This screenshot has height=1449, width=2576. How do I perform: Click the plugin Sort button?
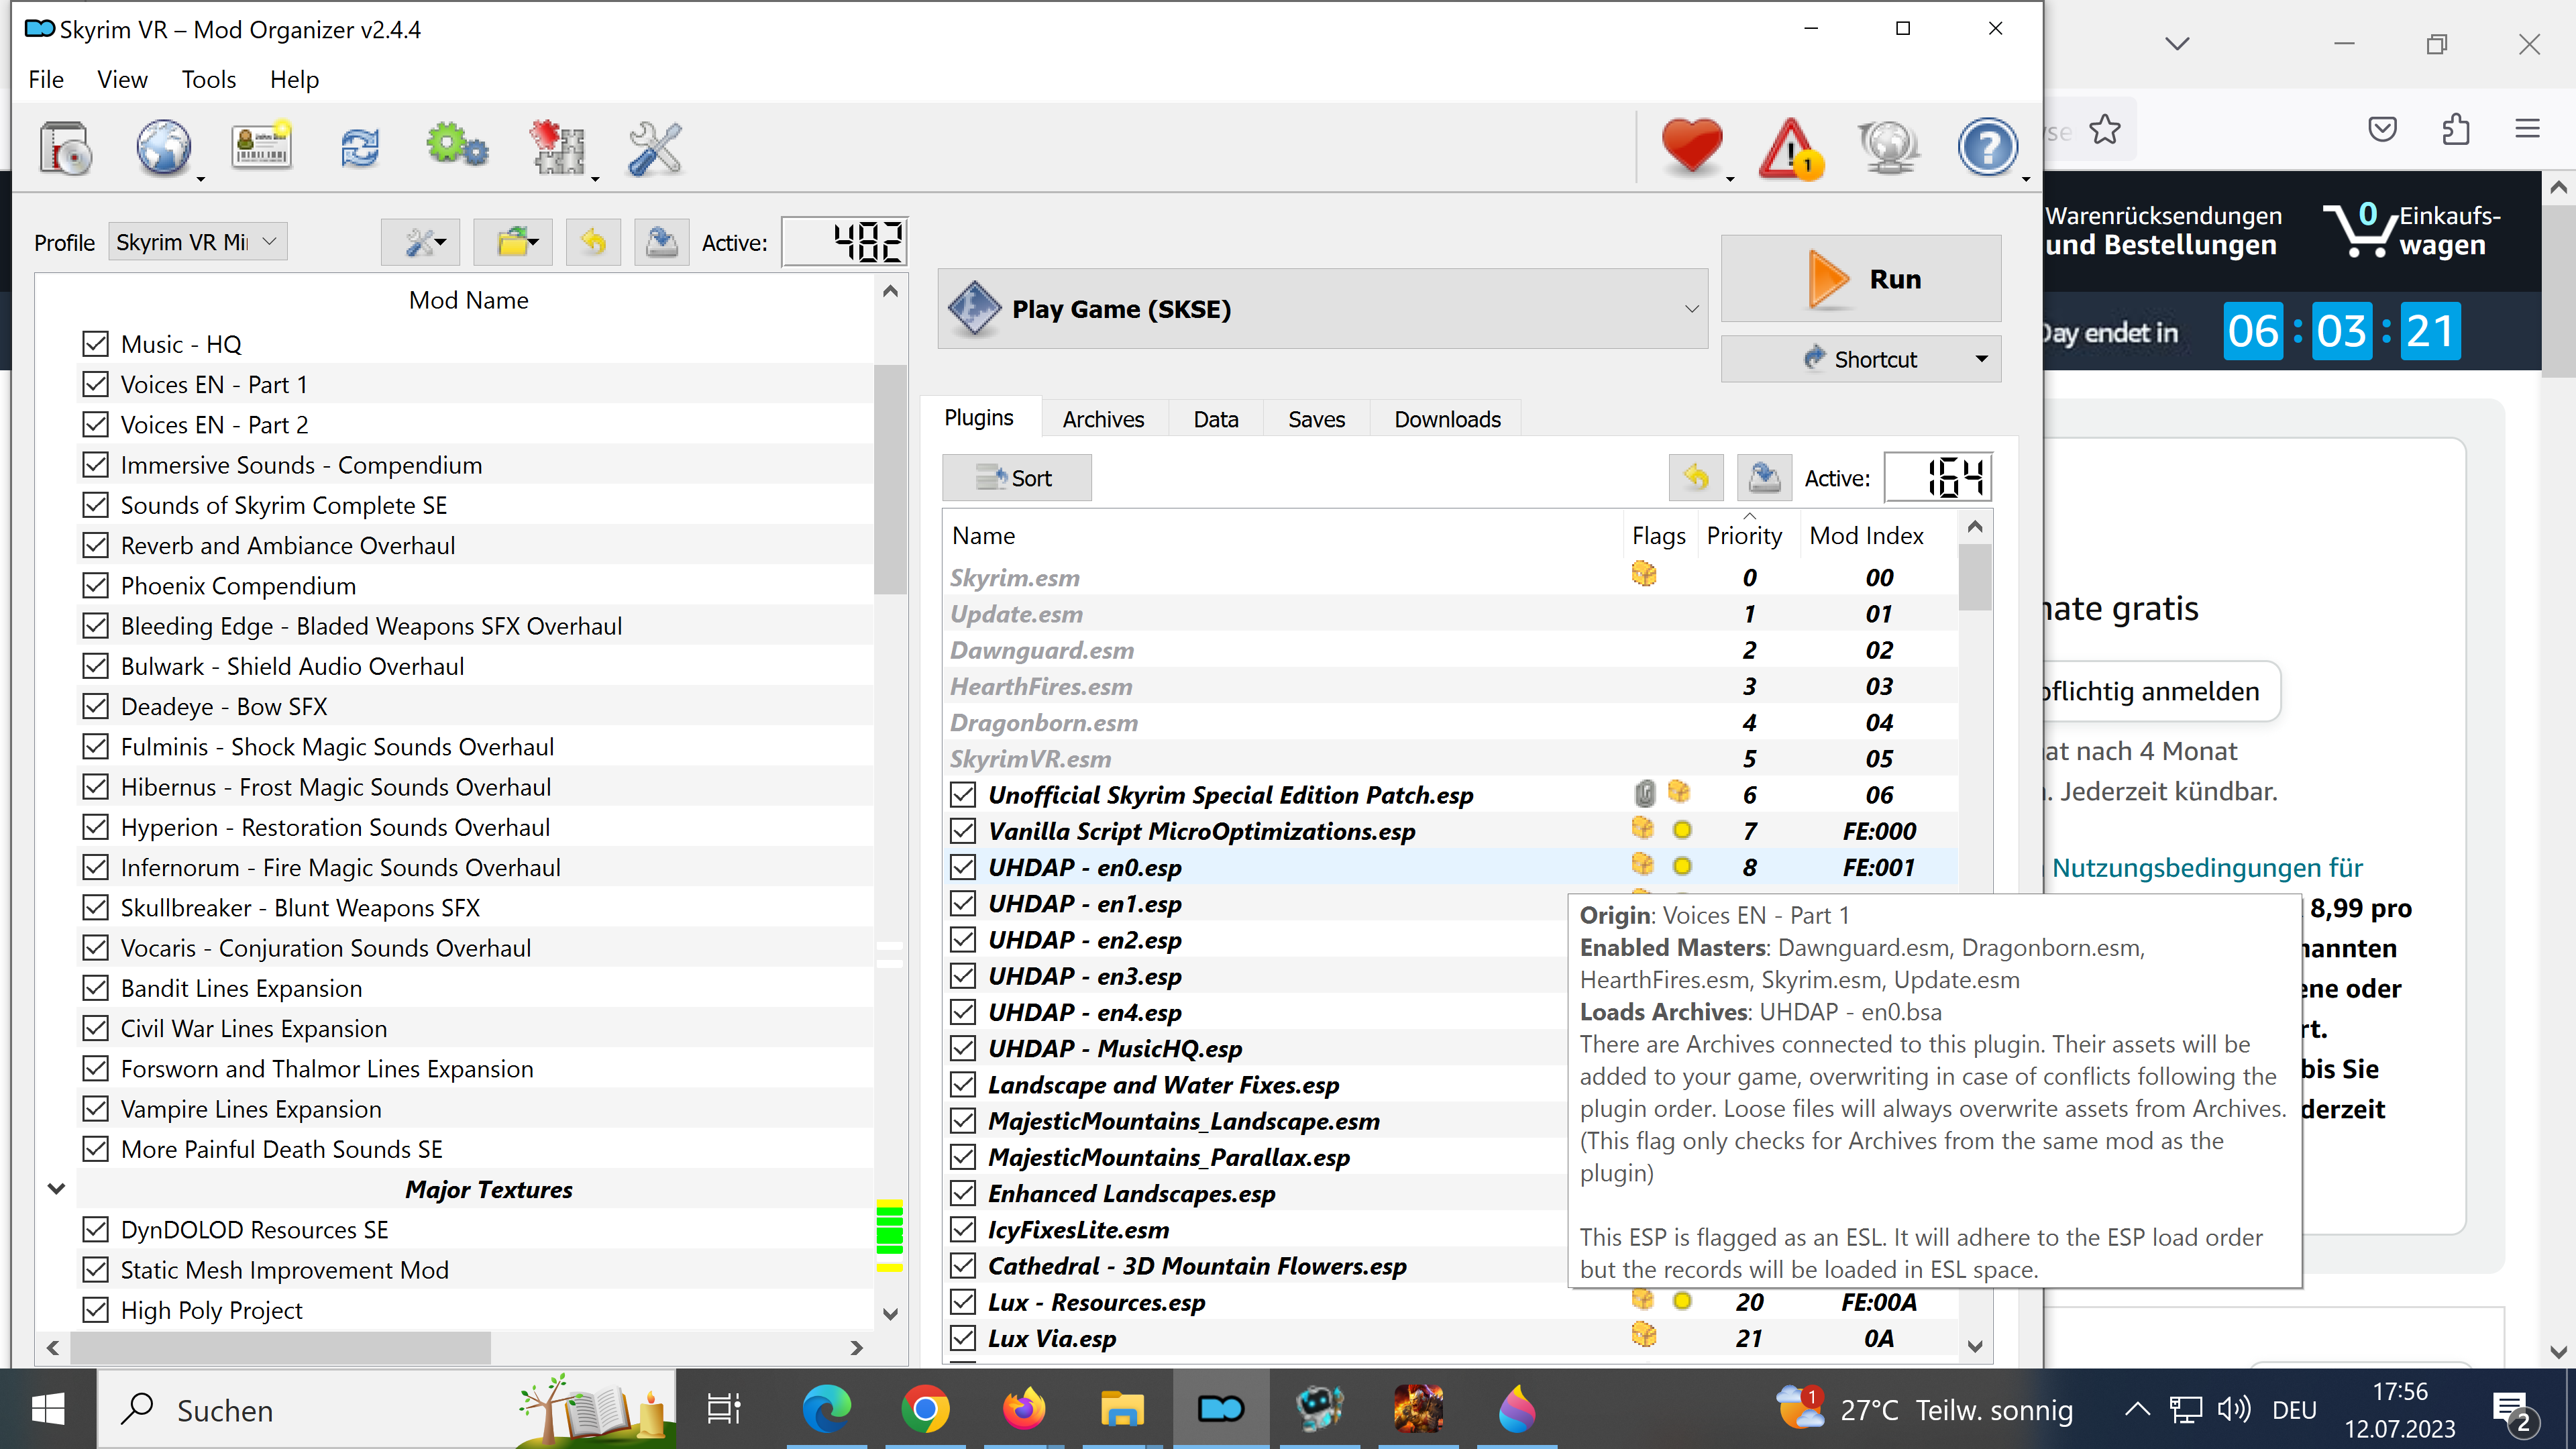[1016, 478]
